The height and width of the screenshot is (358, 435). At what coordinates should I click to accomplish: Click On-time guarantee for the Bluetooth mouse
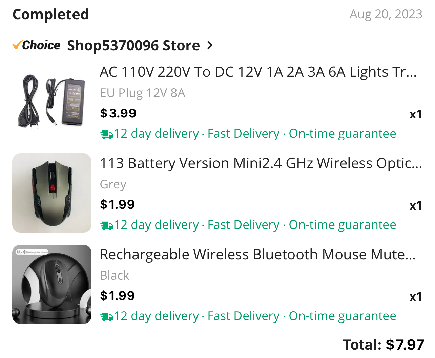[x=342, y=316]
